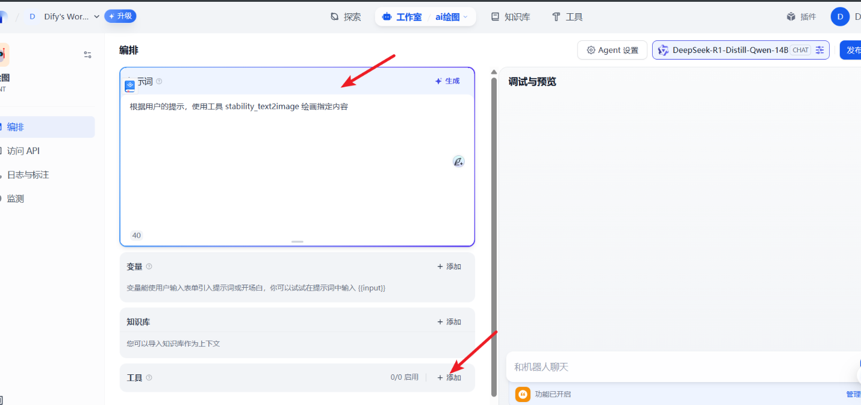
Task: Click the pen assistant icon in prompt box
Action: [459, 161]
